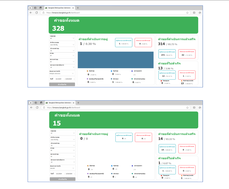
Task: Open split screen in the top browser window
Action: [194, 13]
